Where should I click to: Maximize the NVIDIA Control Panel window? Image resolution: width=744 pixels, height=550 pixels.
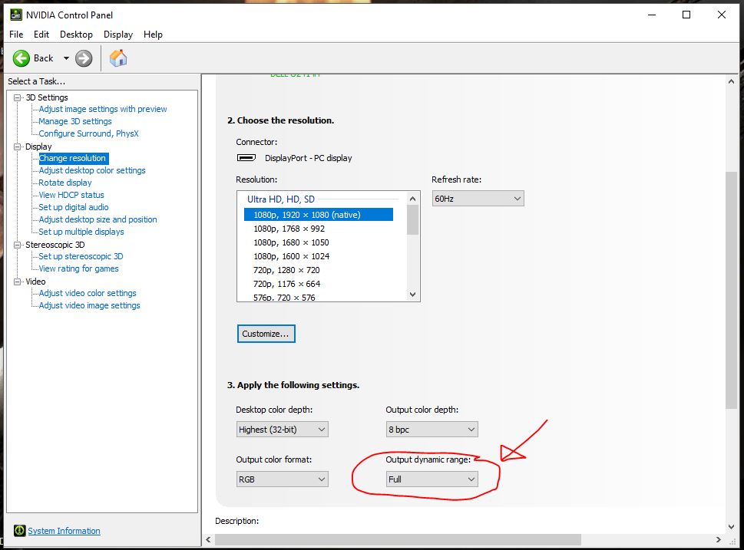pos(686,15)
